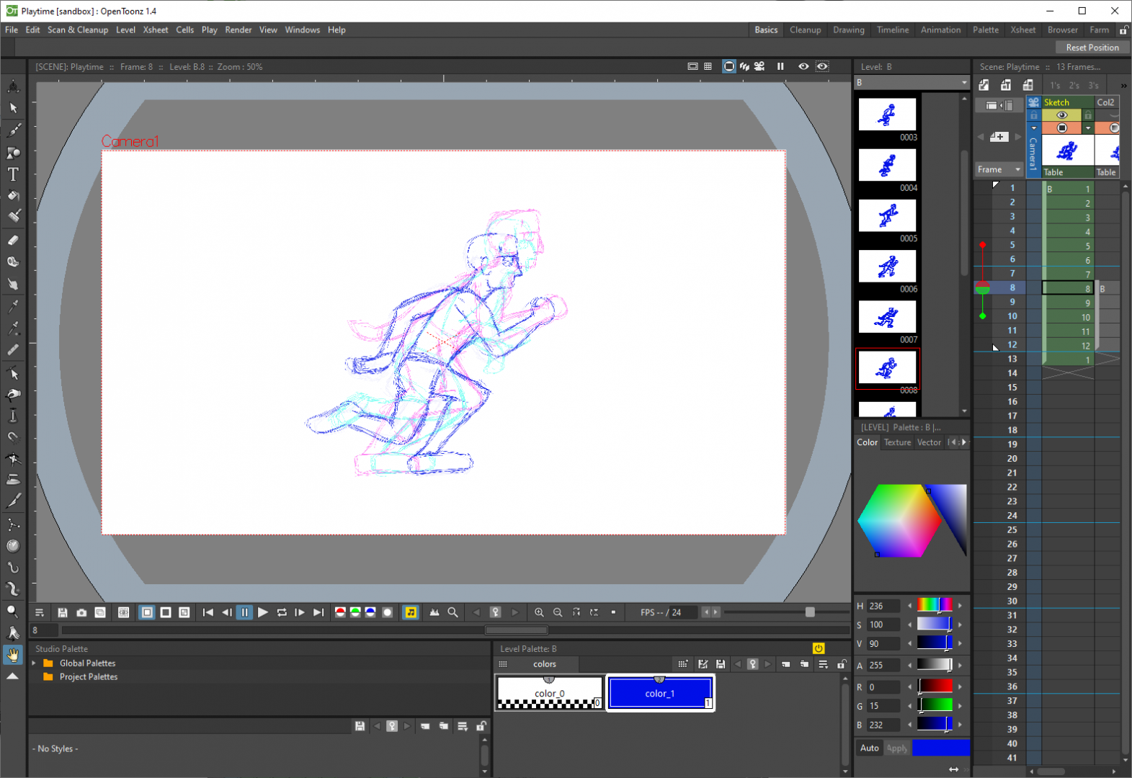Click the Reset Position button
The height and width of the screenshot is (778, 1132).
(x=1092, y=48)
